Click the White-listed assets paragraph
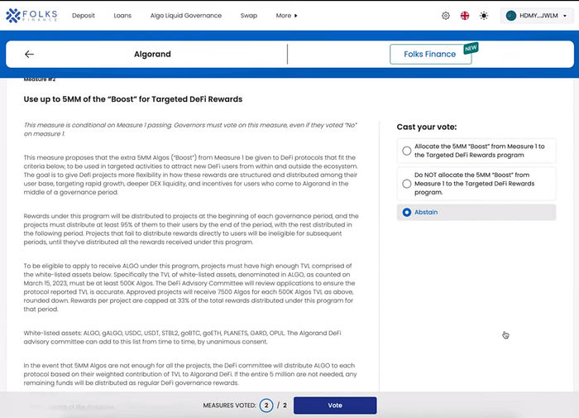The height and width of the screenshot is (418, 579). 183,338
